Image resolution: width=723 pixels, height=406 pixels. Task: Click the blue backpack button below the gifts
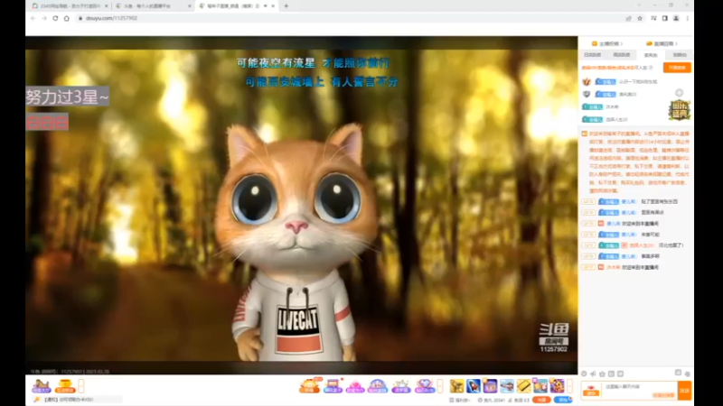[563, 400]
